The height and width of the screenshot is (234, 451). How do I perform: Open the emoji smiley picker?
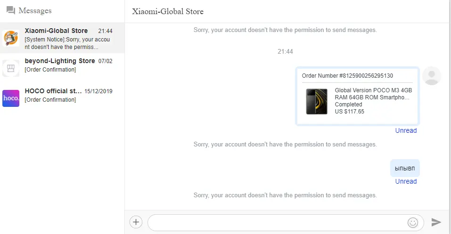point(413,223)
